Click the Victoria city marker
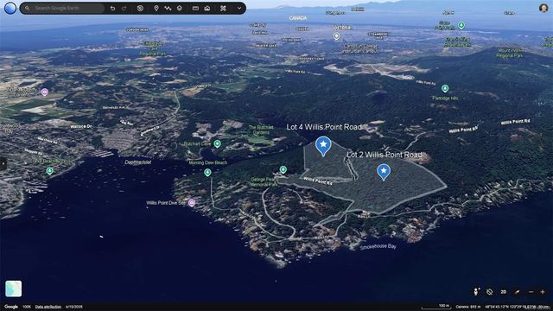The width and height of the screenshot is (553, 311). tap(336, 36)
